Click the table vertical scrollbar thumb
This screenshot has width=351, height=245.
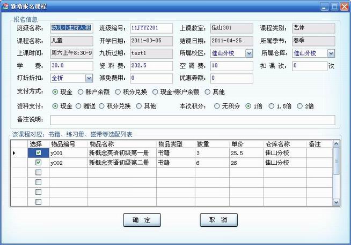click(x=336, y=161)
